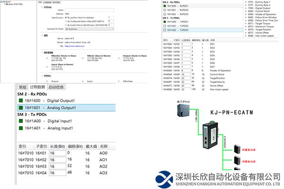The width and height of the screenshot is (284, 189).
Task: Click the green 16#1A00 Digital Input1 box
Action: [x=21, y=120]
